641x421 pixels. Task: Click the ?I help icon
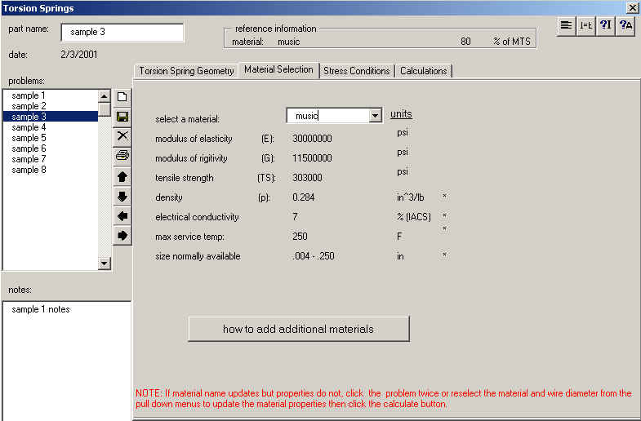pyautogui.click(x=606, y=25)
